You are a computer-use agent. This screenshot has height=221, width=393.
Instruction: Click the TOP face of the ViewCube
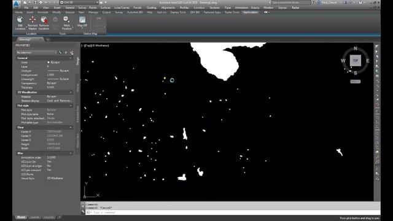(355, 61)
